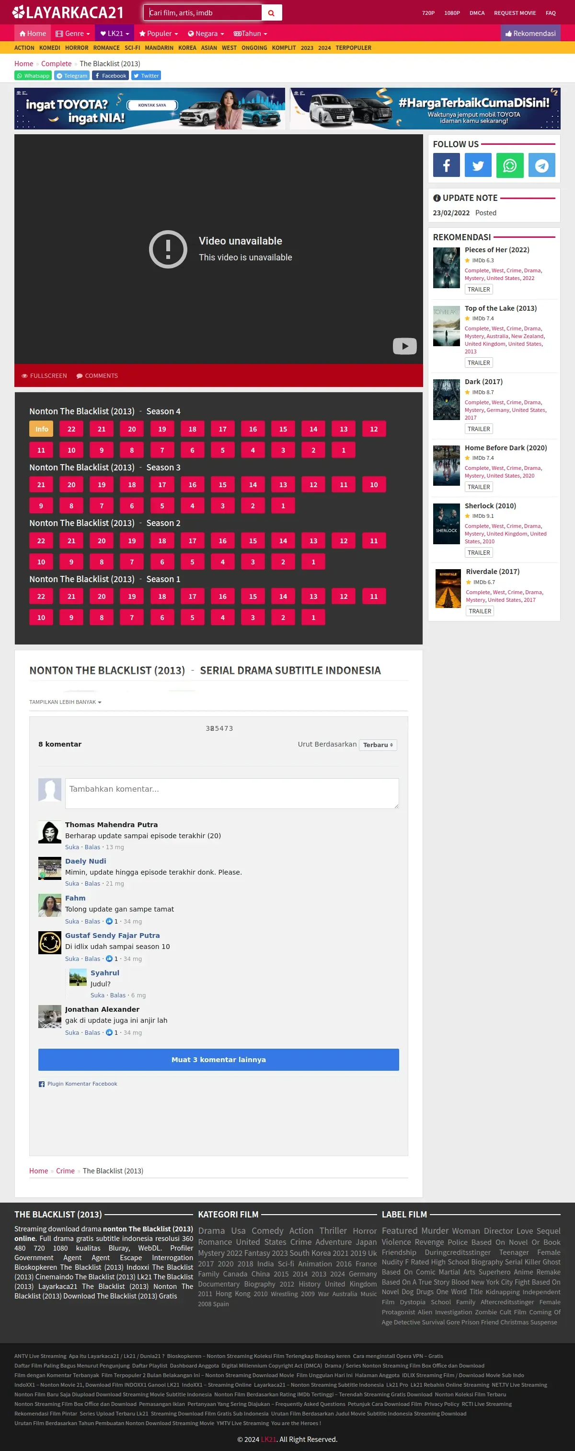Select Season 4 episode 22
This screenshot has height=1451, width=575.
(x=71, y=429)
